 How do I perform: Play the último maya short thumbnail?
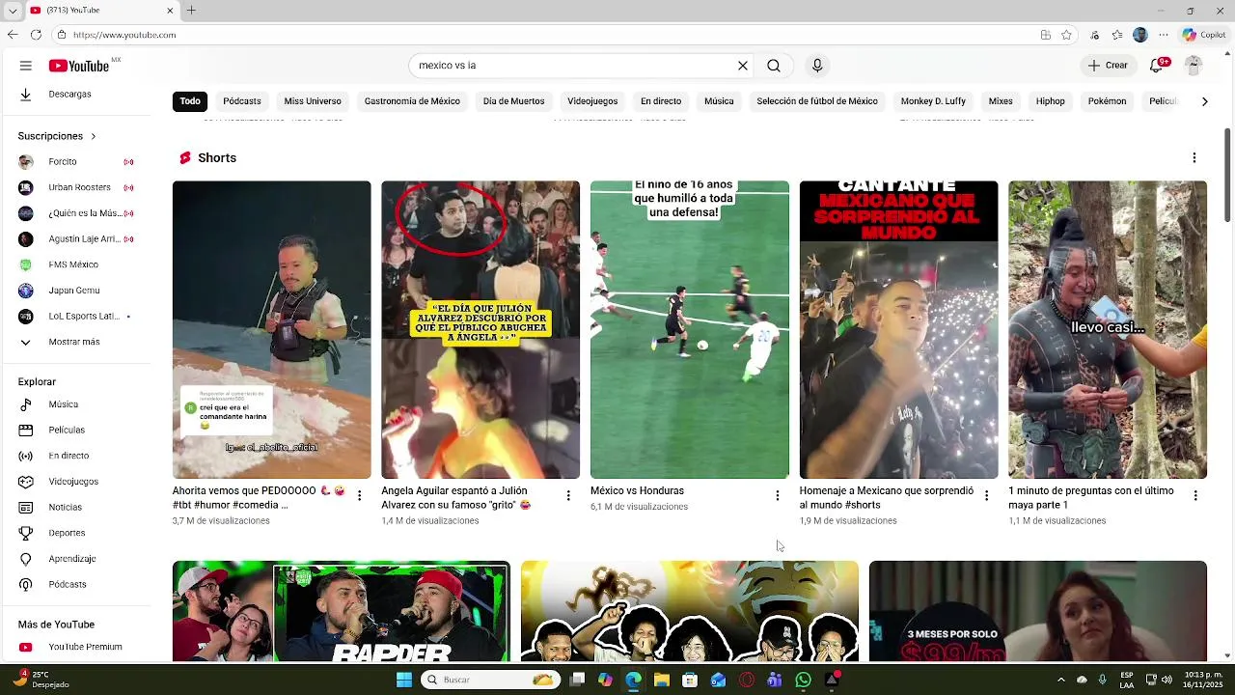(x=1108, y=330)
